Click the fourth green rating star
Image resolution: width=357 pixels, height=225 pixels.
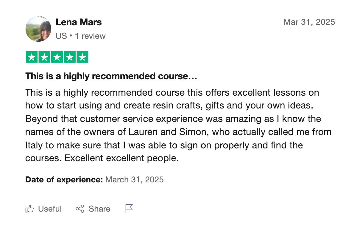[70, 57]
